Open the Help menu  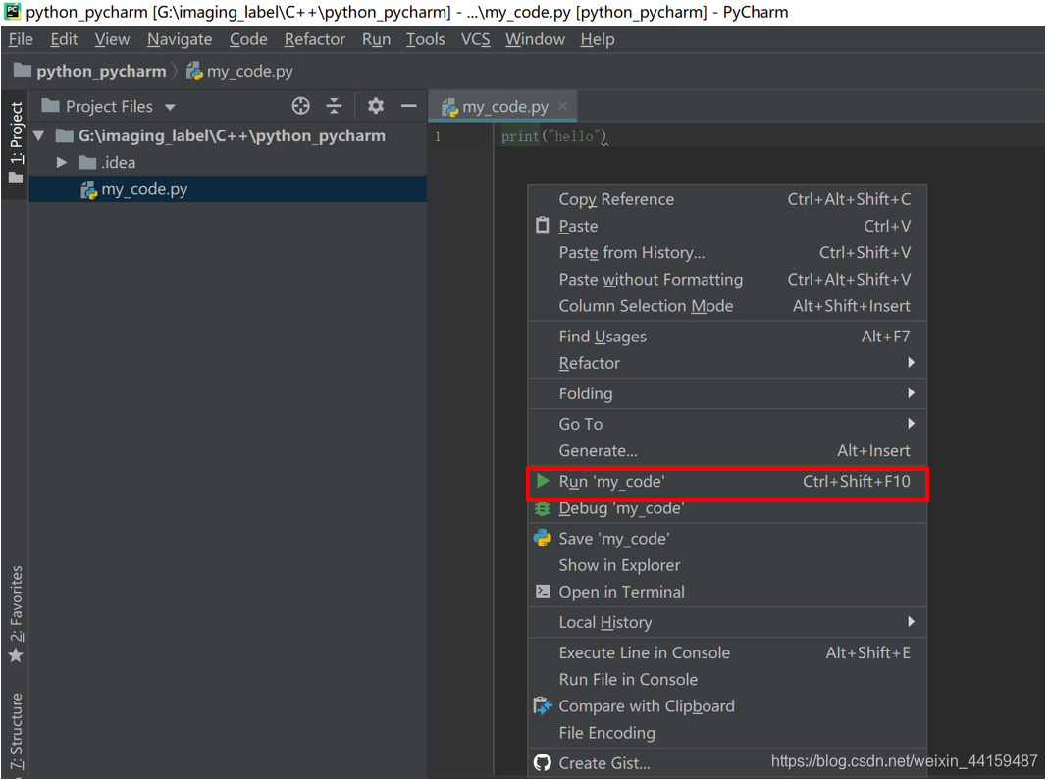click(597, 39)
